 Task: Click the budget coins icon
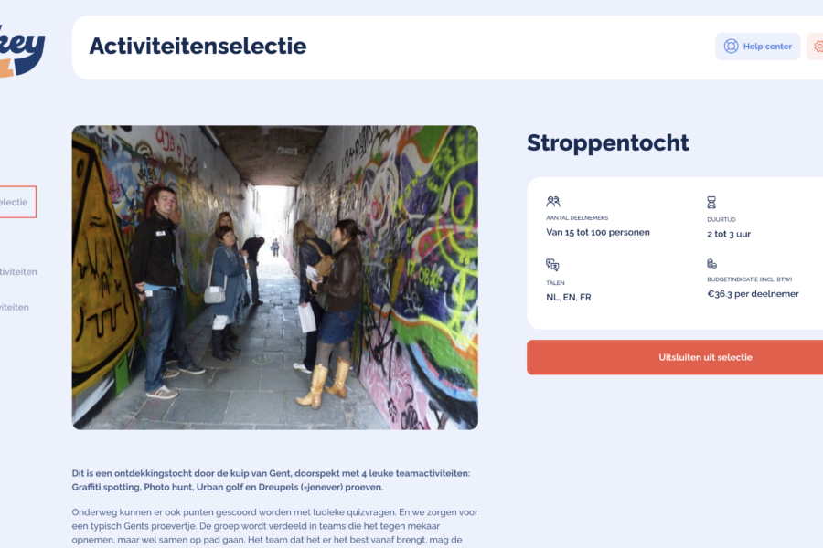point(711,264)
